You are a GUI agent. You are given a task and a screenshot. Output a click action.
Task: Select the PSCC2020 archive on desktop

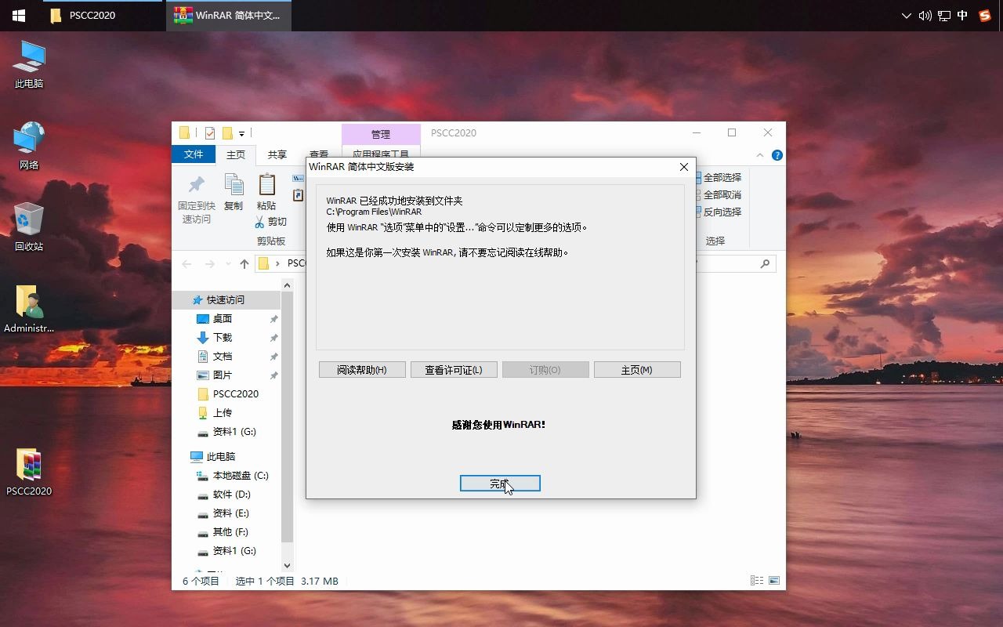pos(29,472)
